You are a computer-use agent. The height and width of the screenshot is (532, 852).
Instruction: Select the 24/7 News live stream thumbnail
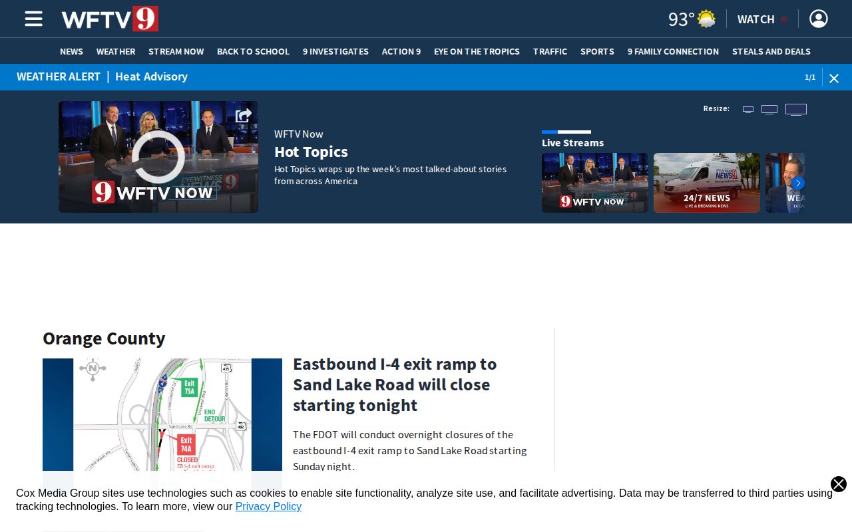tap(707, 183)
